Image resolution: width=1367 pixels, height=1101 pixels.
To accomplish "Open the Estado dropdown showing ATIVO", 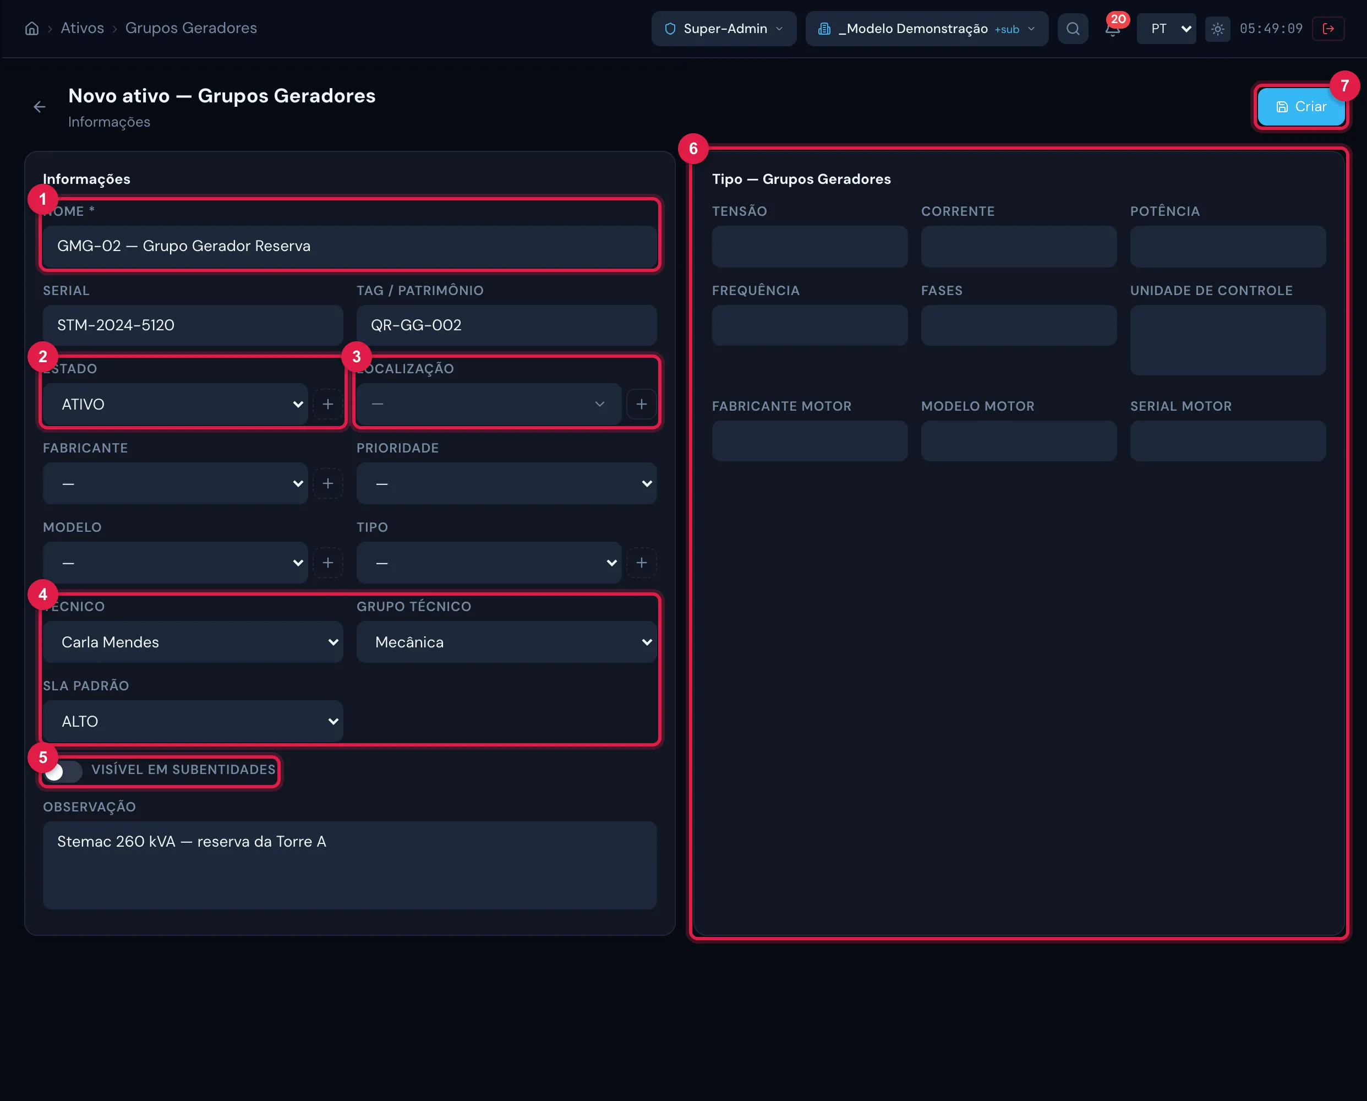I will point(176,404).
